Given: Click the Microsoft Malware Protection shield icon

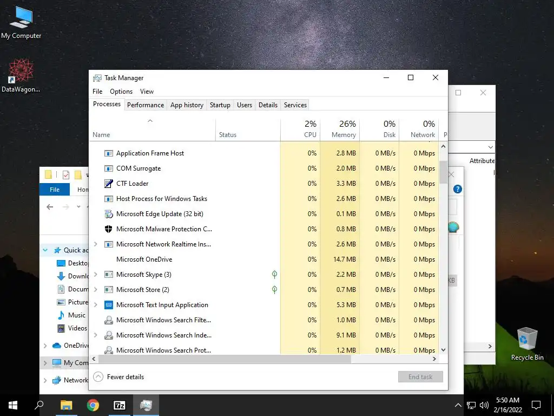Looking at the screenshot, I should point(108,229).
